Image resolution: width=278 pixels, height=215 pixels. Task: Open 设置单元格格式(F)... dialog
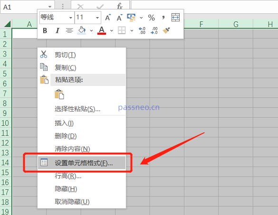click(82, 163)
